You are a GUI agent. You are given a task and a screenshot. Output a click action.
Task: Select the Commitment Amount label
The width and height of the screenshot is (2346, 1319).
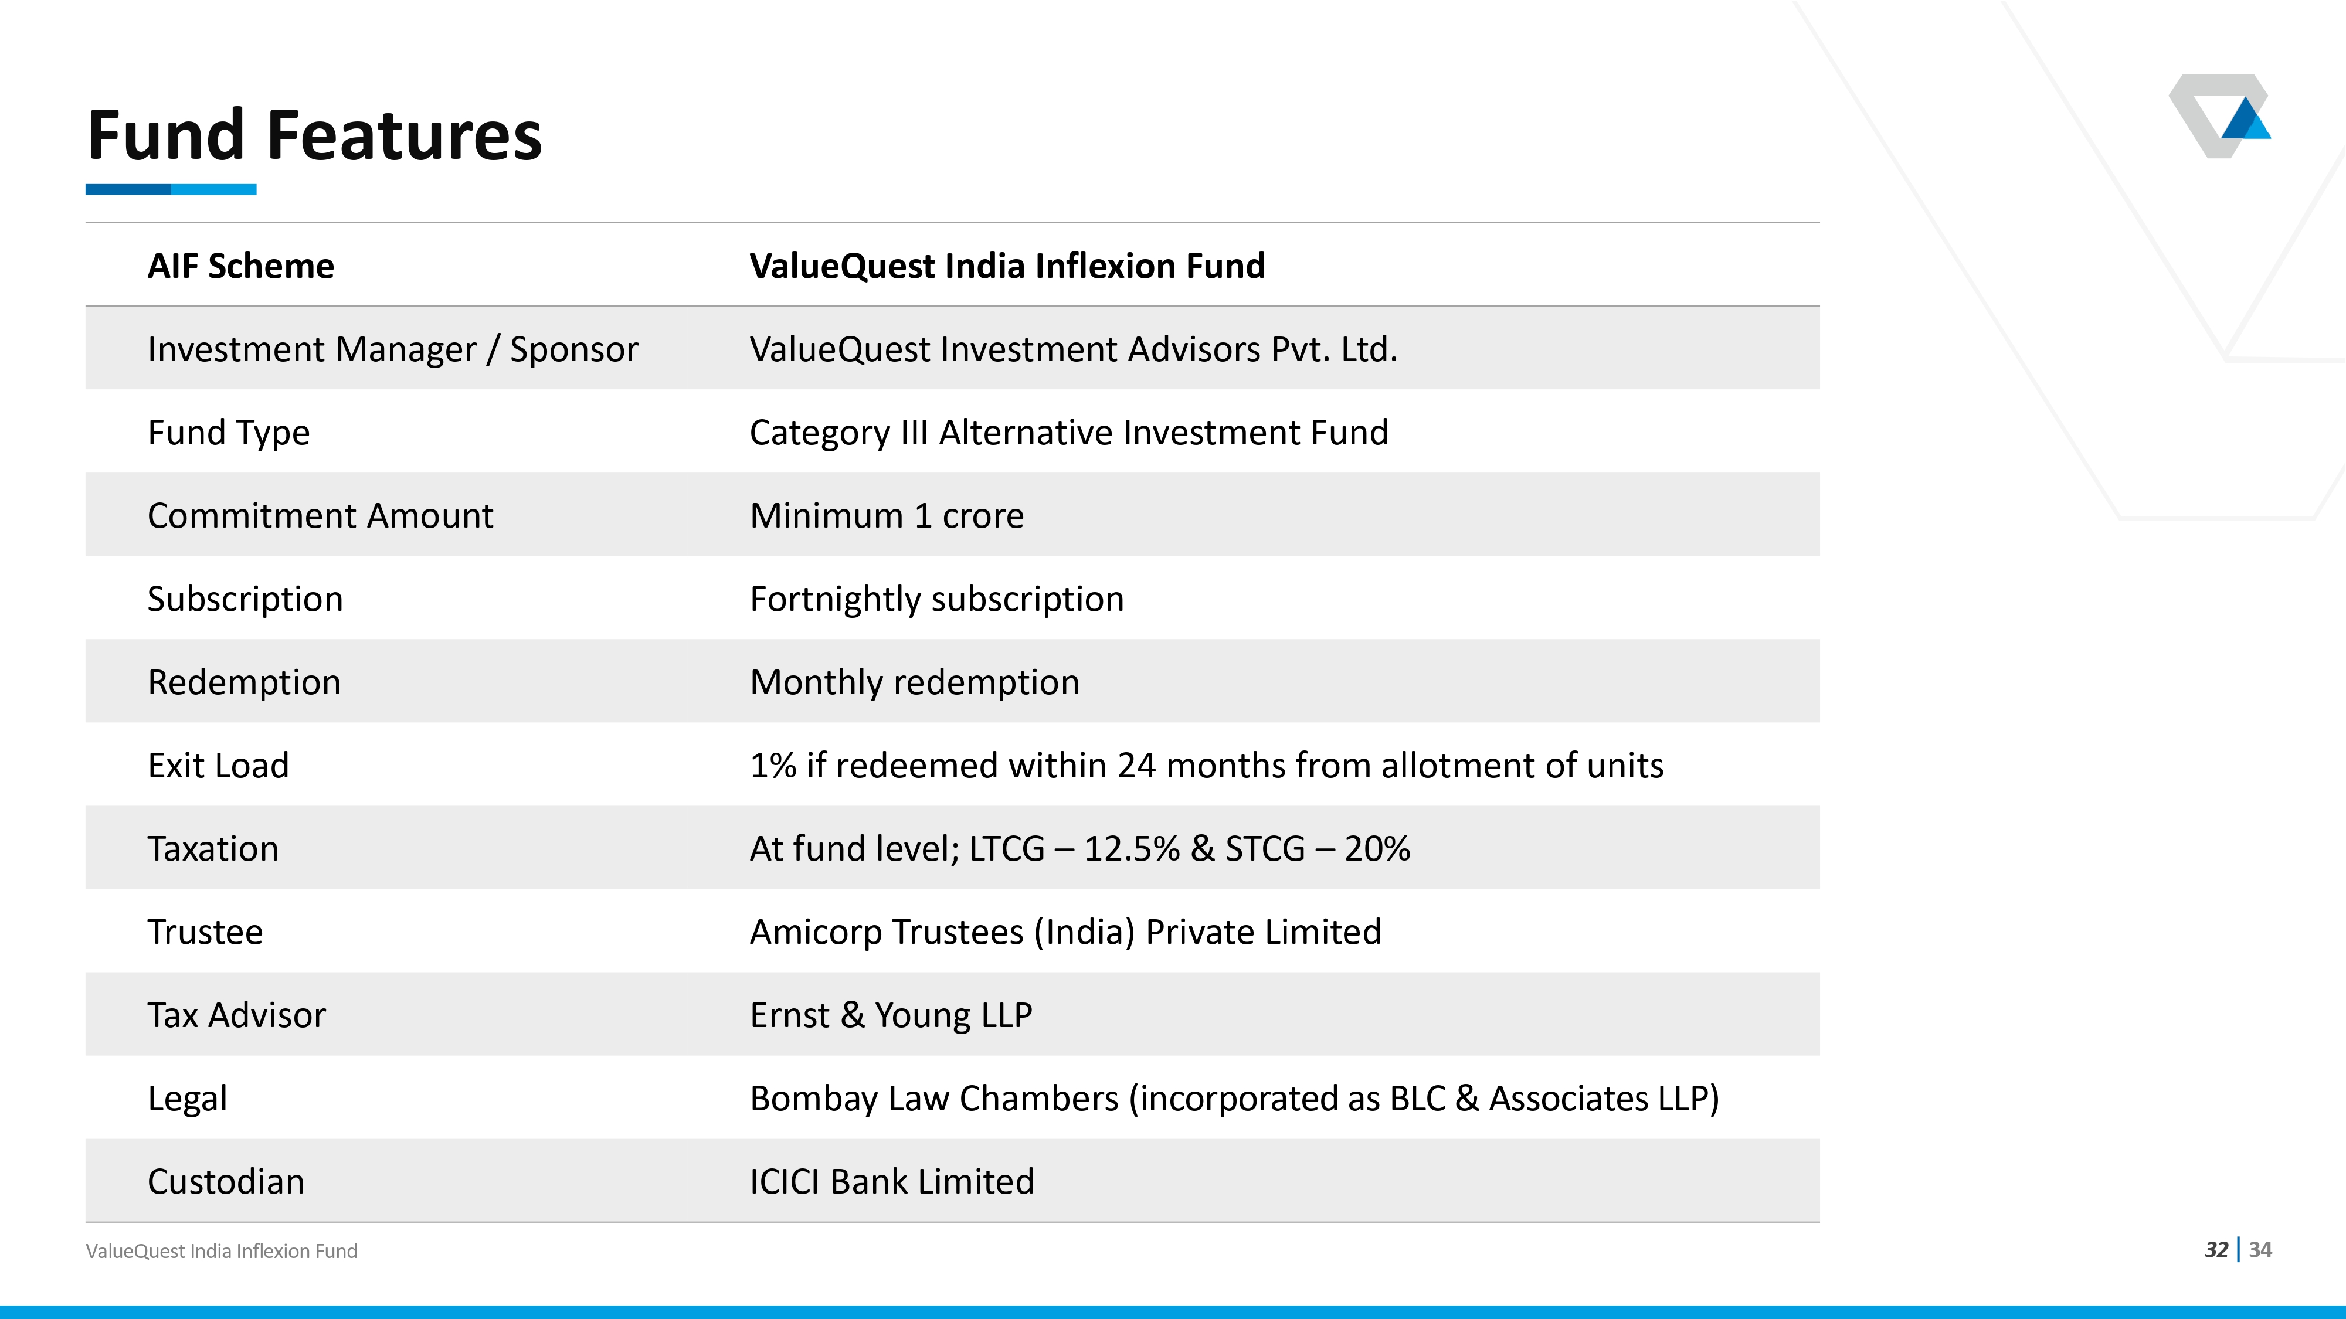(x=321, y=516)
